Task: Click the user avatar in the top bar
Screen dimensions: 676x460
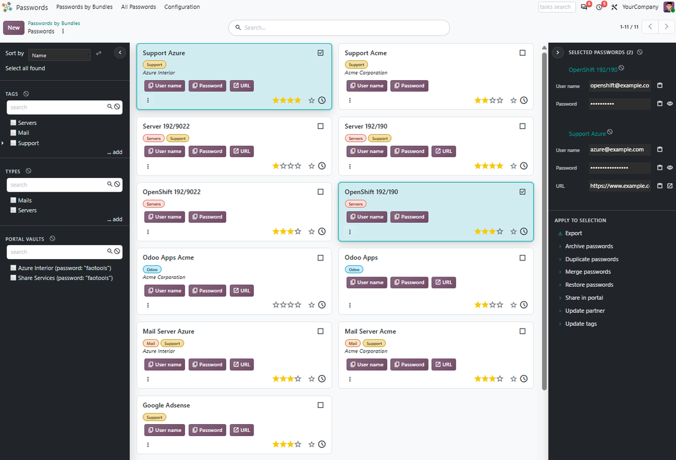Action: (x=669, y=7)
